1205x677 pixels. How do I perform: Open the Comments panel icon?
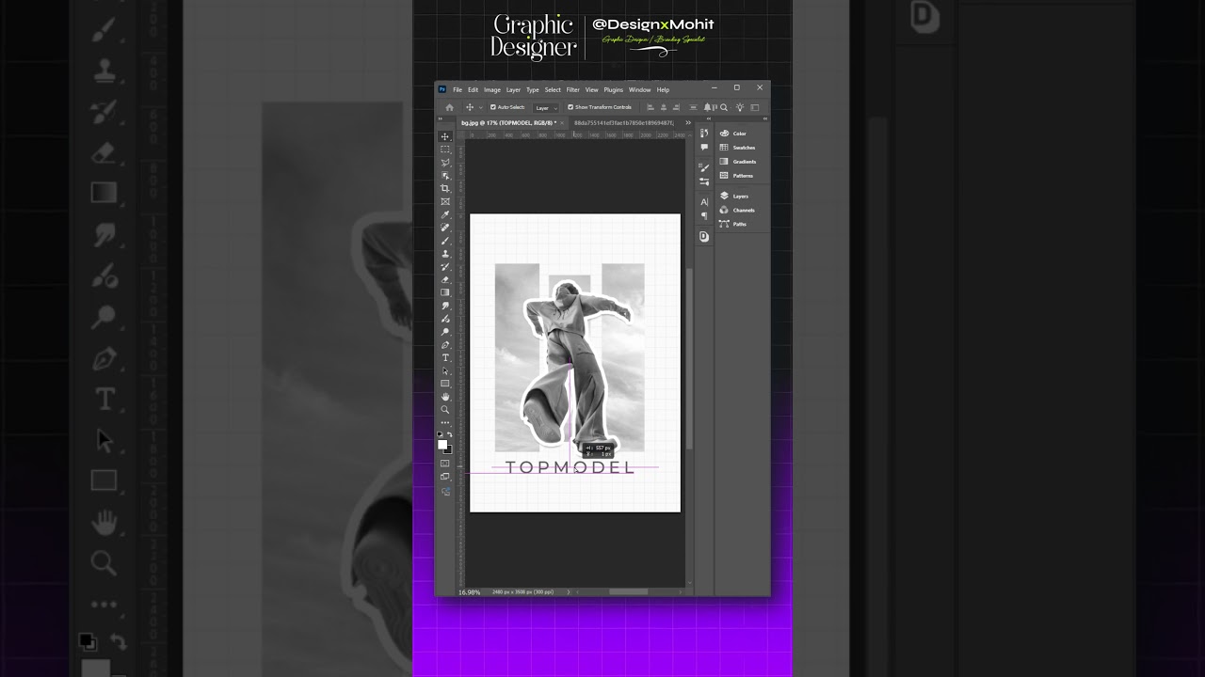click(704, 148)
